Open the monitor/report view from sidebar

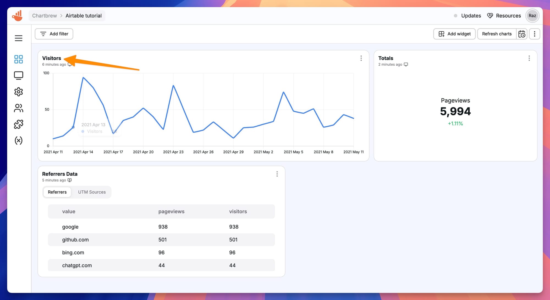pos(18,75)
